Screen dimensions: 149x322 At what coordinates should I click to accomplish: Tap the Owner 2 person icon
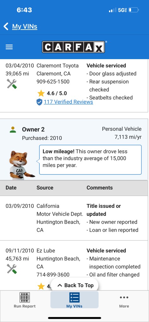tap(13, 130)
